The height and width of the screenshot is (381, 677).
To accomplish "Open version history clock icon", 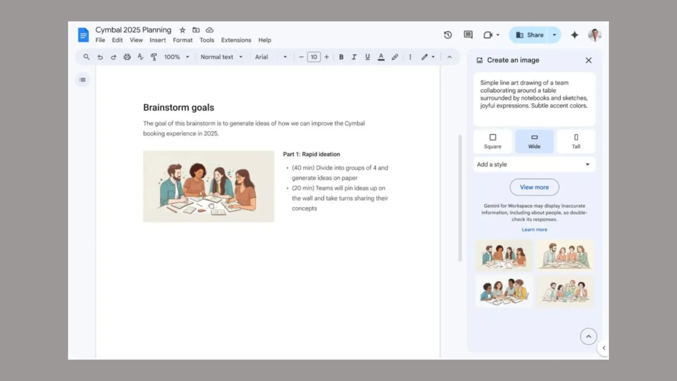I will tap(448, 35).
